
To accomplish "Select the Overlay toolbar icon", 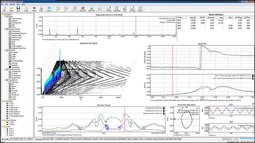I will pyautogui.click(x=109, y=9).
